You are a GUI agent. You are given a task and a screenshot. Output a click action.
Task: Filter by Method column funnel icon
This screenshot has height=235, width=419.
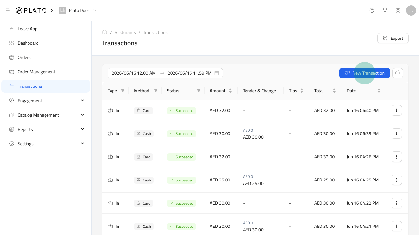156,91
